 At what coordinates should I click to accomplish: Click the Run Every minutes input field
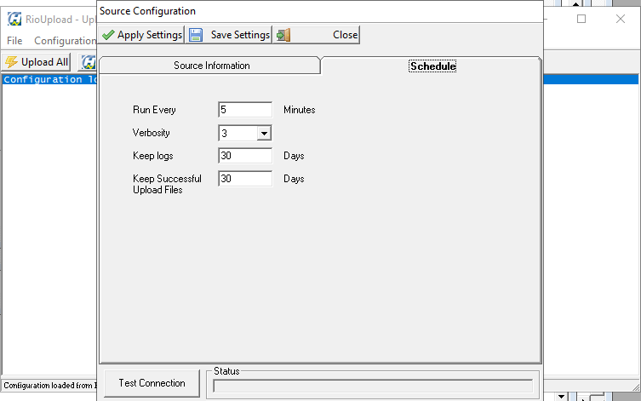click(x=245, y=110)
